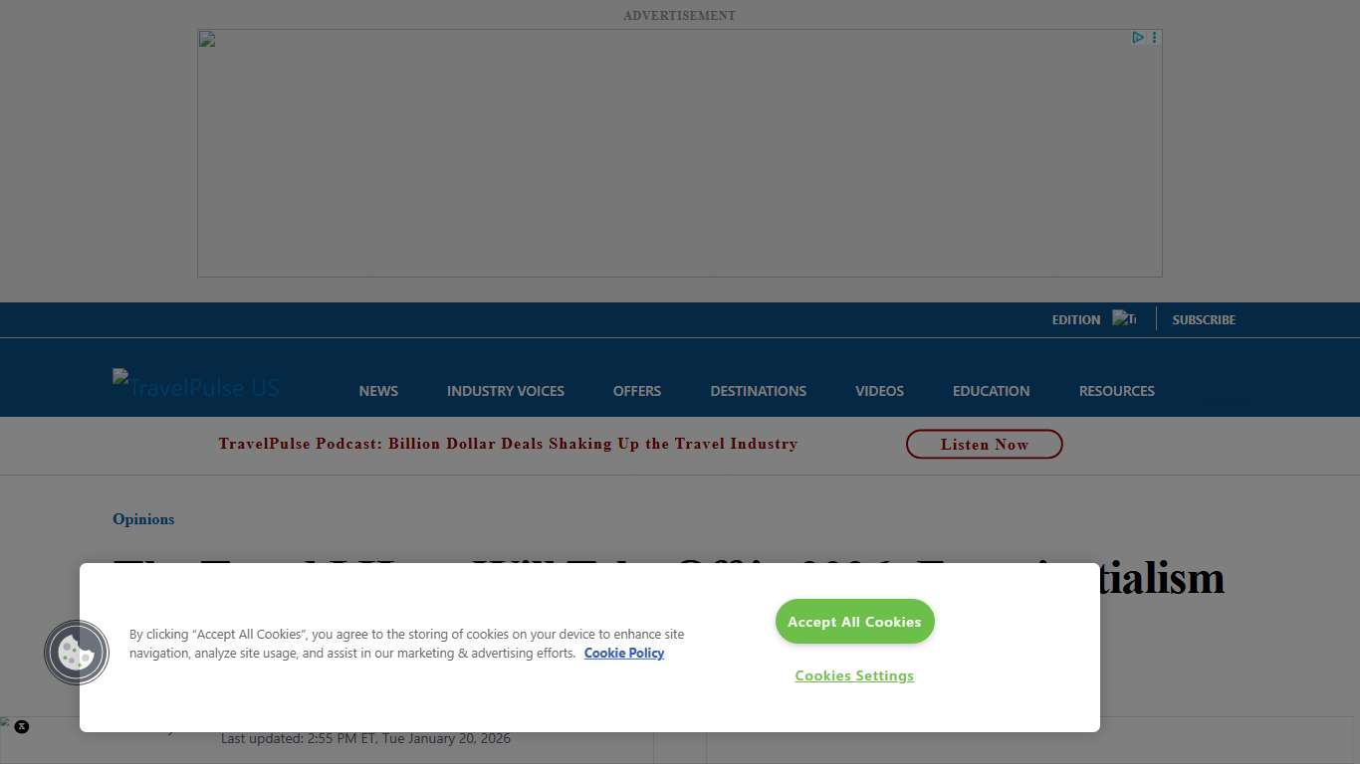Viewport: 1360px width, 764px height.
Task: Click the ADVERTISEMENT label text
Action: pos(680,15)
